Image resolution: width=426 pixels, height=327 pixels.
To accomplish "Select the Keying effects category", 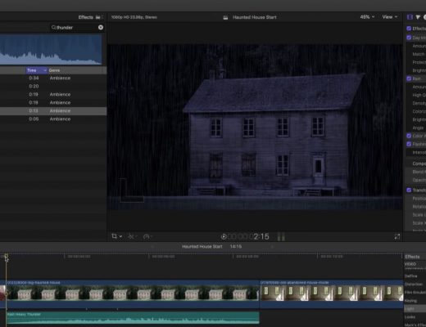I will click(x=410, y=301).
